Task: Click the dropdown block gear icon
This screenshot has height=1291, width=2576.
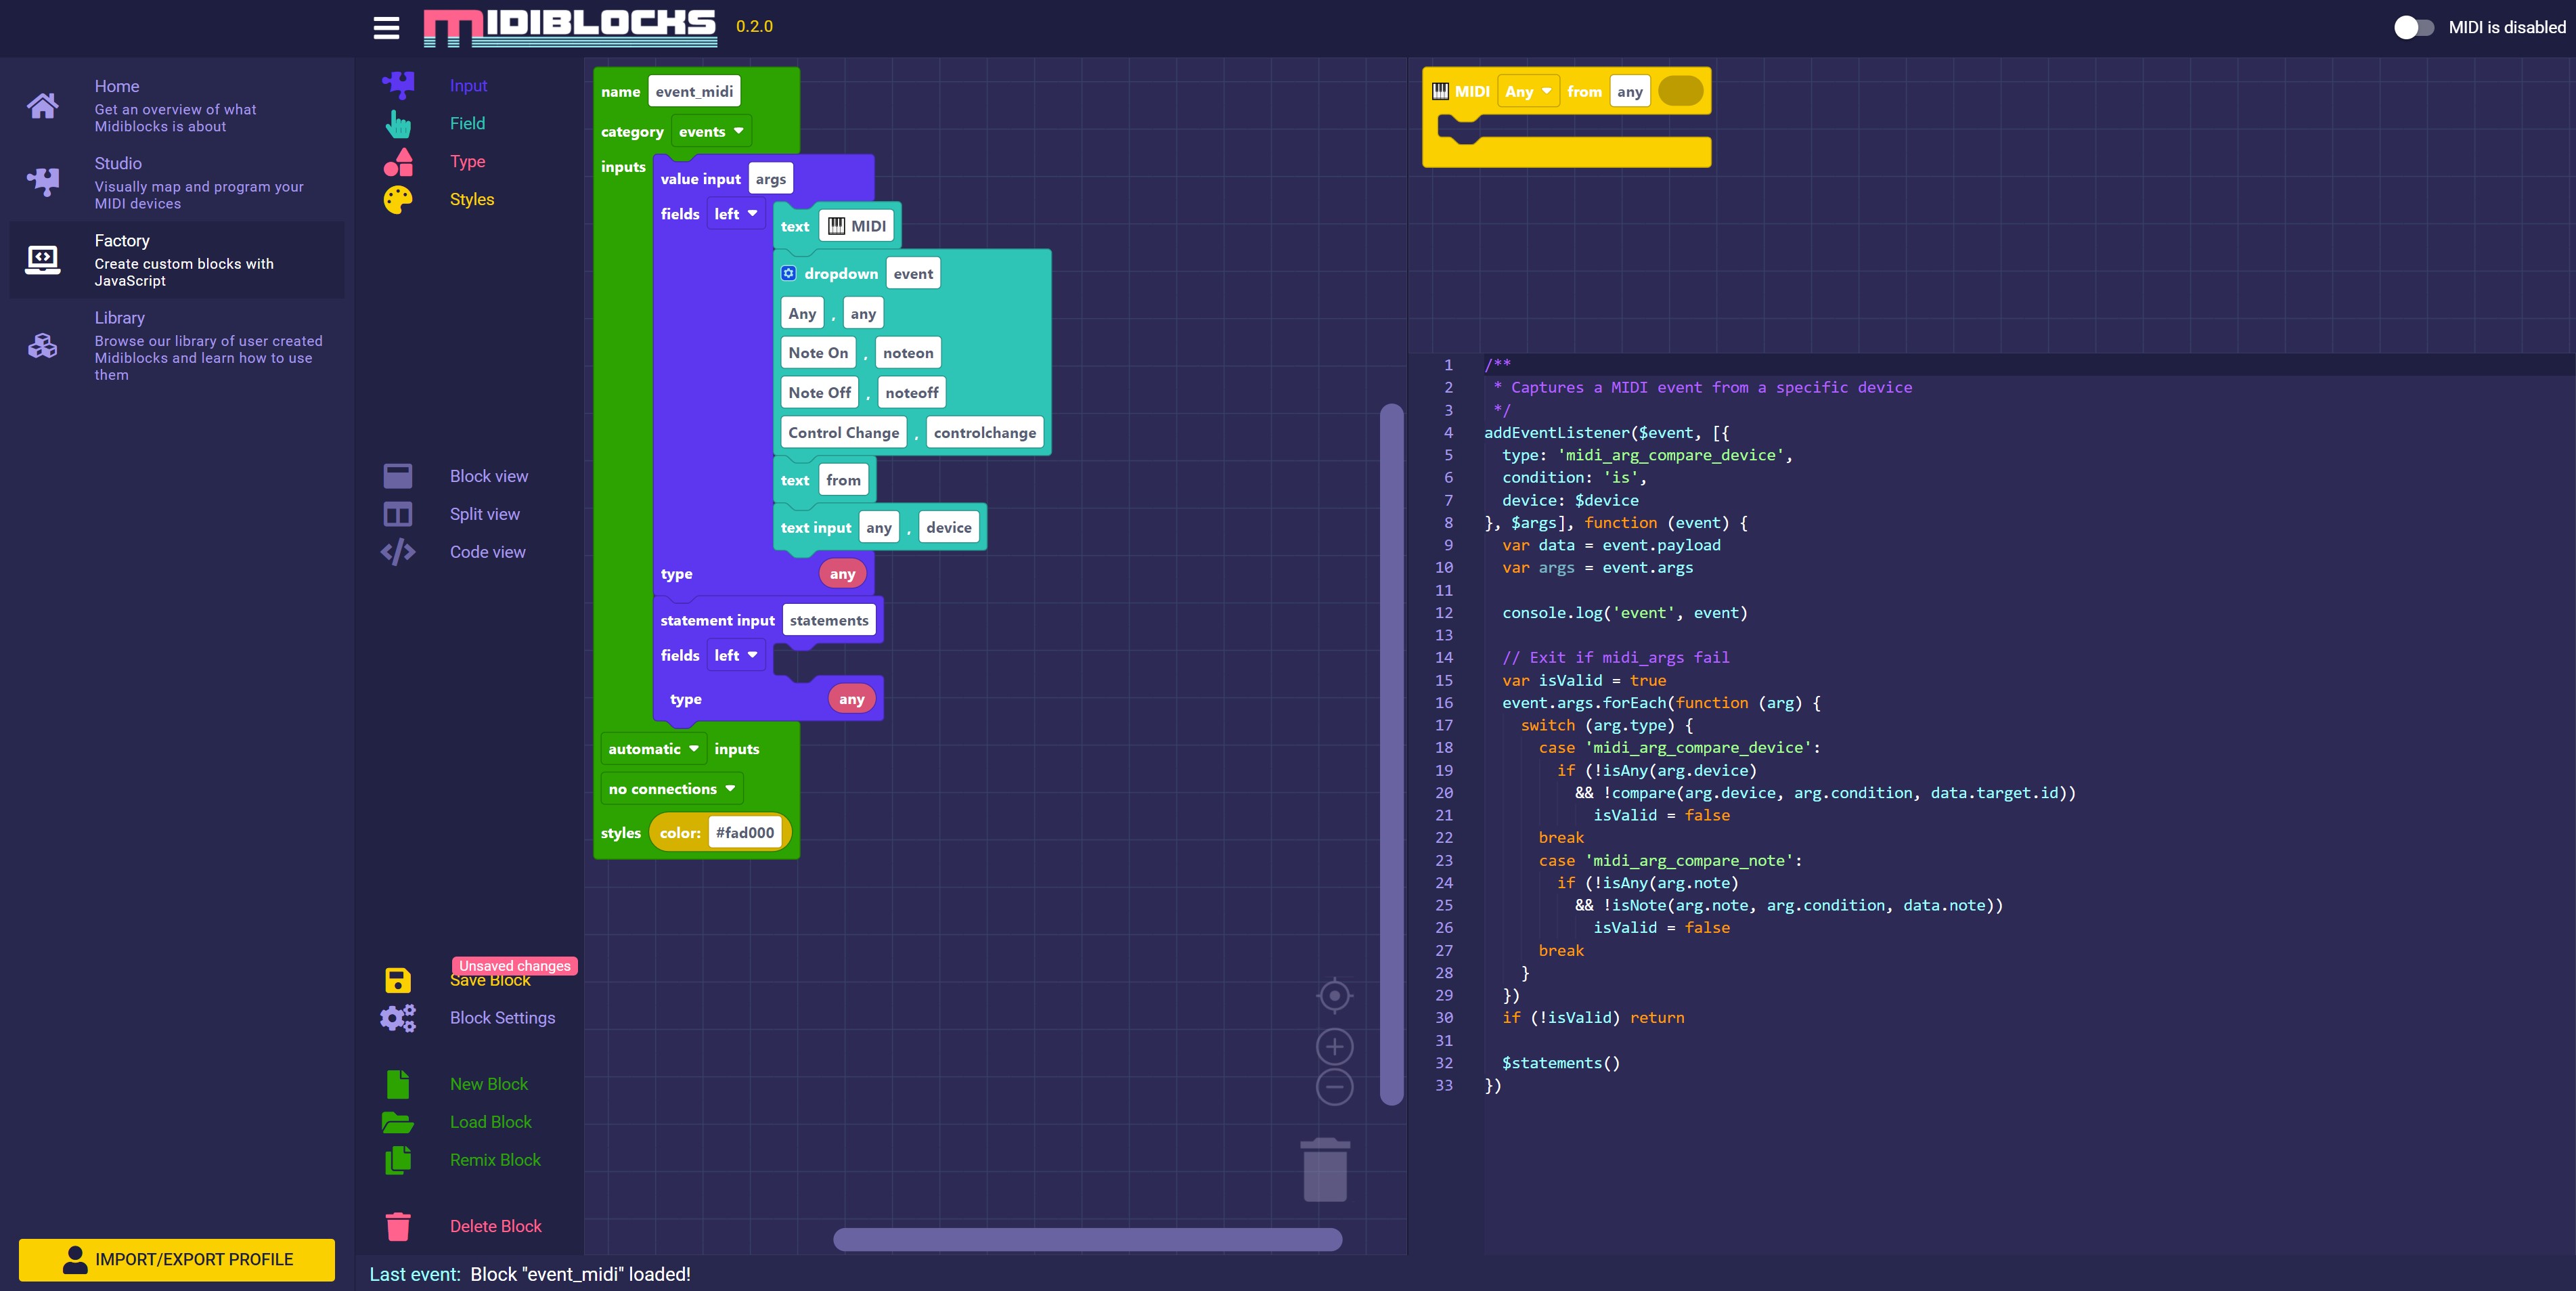Action: tap(789, 273)
